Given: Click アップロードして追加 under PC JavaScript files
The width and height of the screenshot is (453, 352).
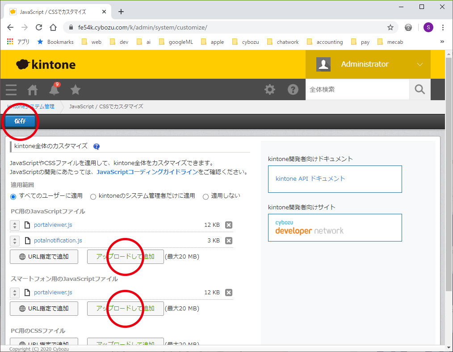Looking at the screenshot, I should 126,257.
